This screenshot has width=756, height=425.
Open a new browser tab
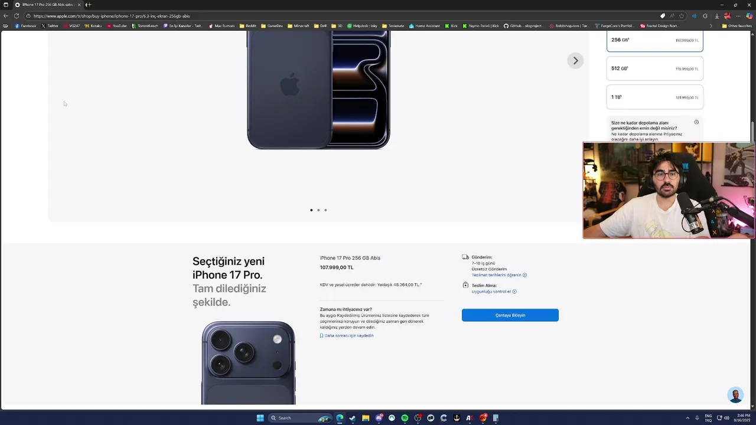point(89,5)
